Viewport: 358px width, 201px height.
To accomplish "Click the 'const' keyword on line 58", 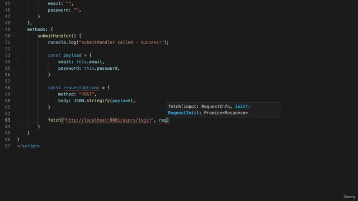I will pyautogui.click(x=54, y=88).
